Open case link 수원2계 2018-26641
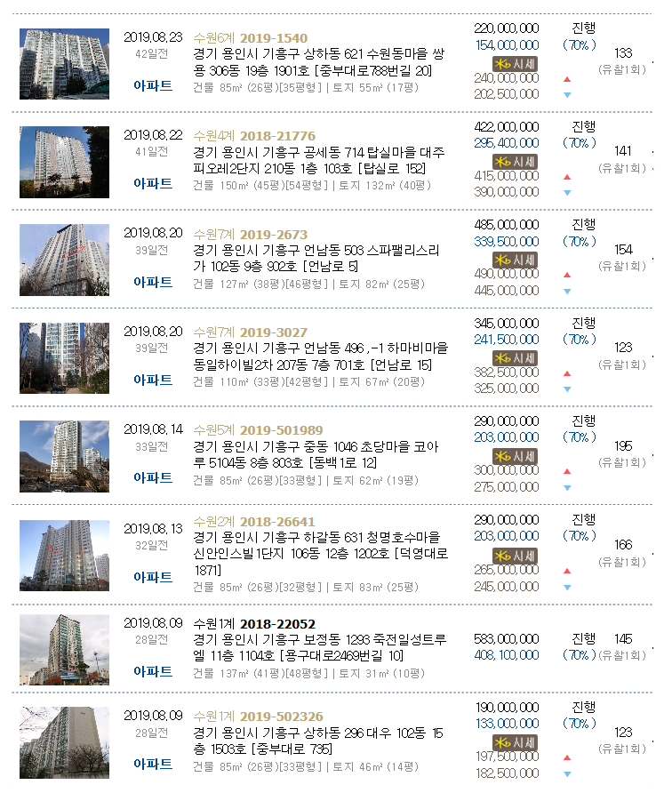 click(254, 522)
